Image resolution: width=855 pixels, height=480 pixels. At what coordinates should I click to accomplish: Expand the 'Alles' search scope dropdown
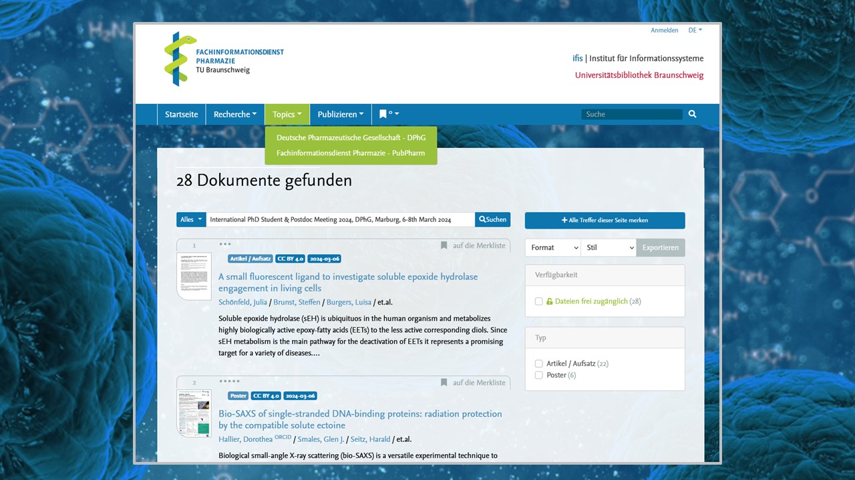191,219
